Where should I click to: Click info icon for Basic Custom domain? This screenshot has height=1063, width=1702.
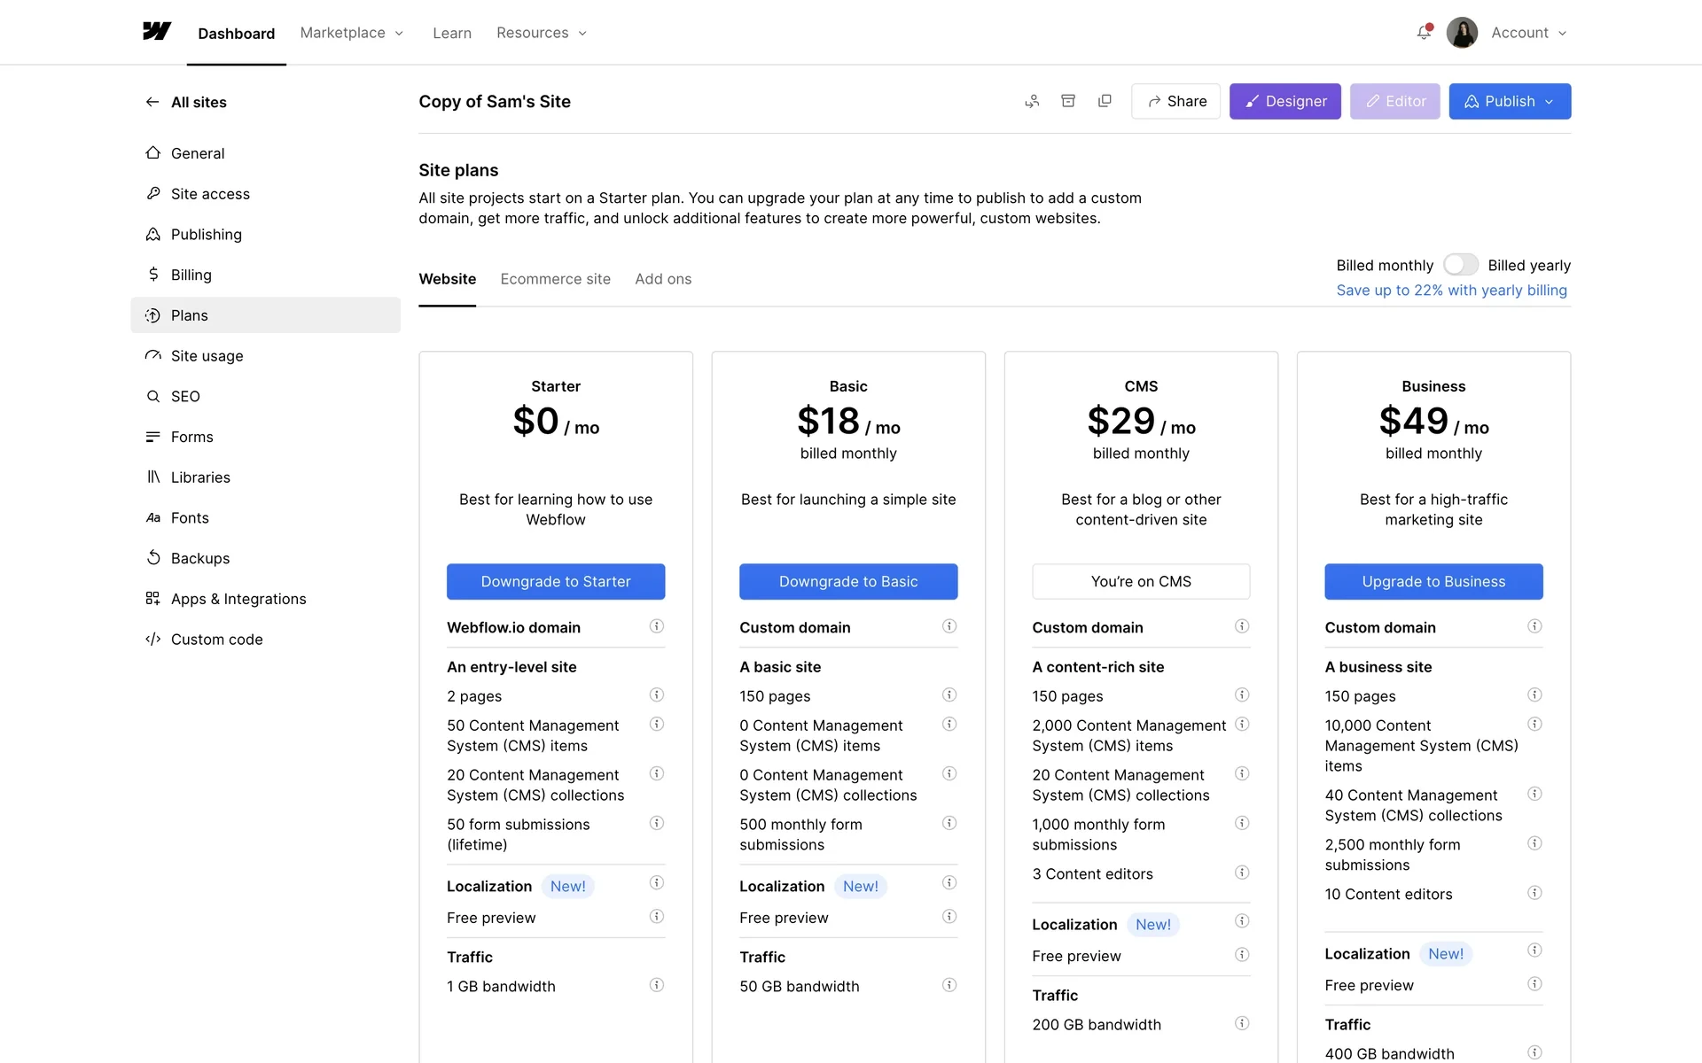pyautogui.click(x=949, y=626)
